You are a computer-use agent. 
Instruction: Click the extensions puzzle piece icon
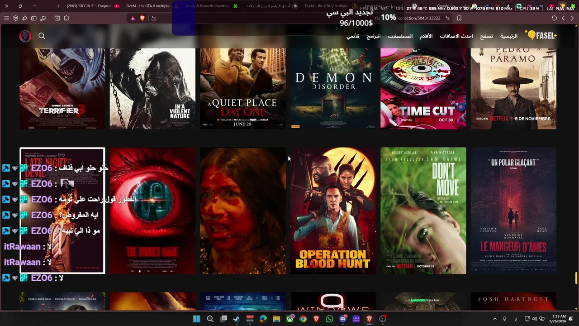click(x=66, y=18)
